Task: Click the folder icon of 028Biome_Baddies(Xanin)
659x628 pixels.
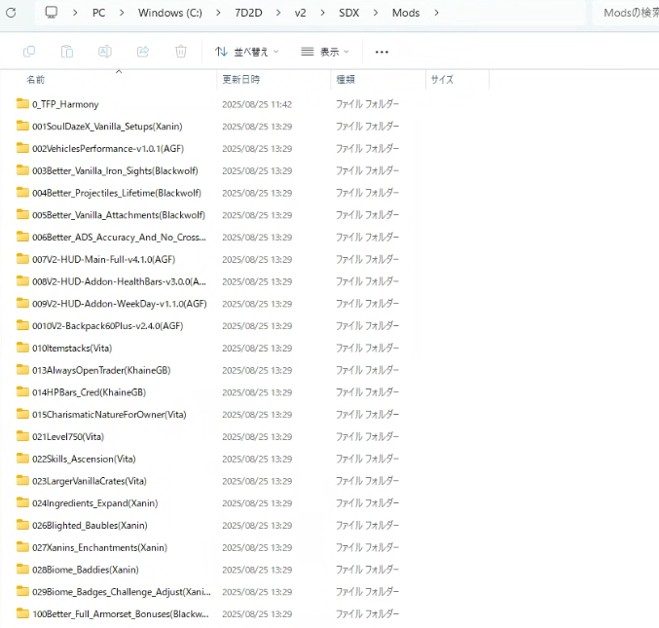Action: (x=22, y=570)
